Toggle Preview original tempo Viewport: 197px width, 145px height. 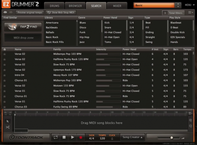pyautogui.click(x=30, y=13)
